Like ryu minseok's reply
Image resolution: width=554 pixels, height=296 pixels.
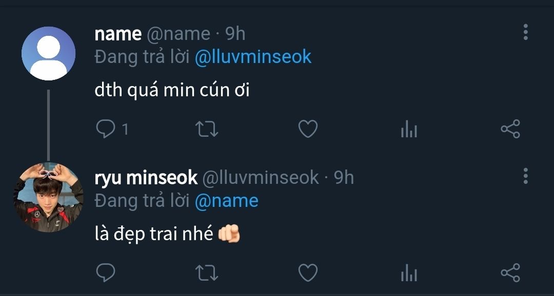pos(308,272)
